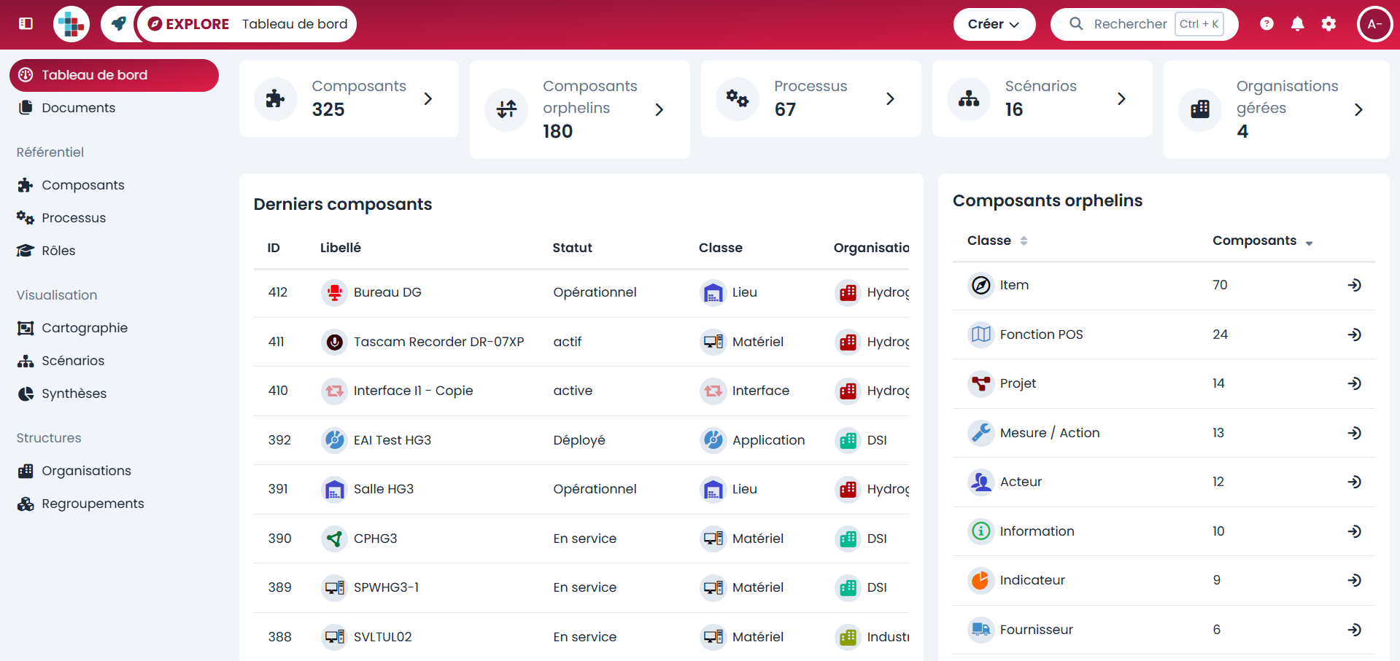Open the notifications bell
1400x661 pixels.
(x=1297, y=24)
